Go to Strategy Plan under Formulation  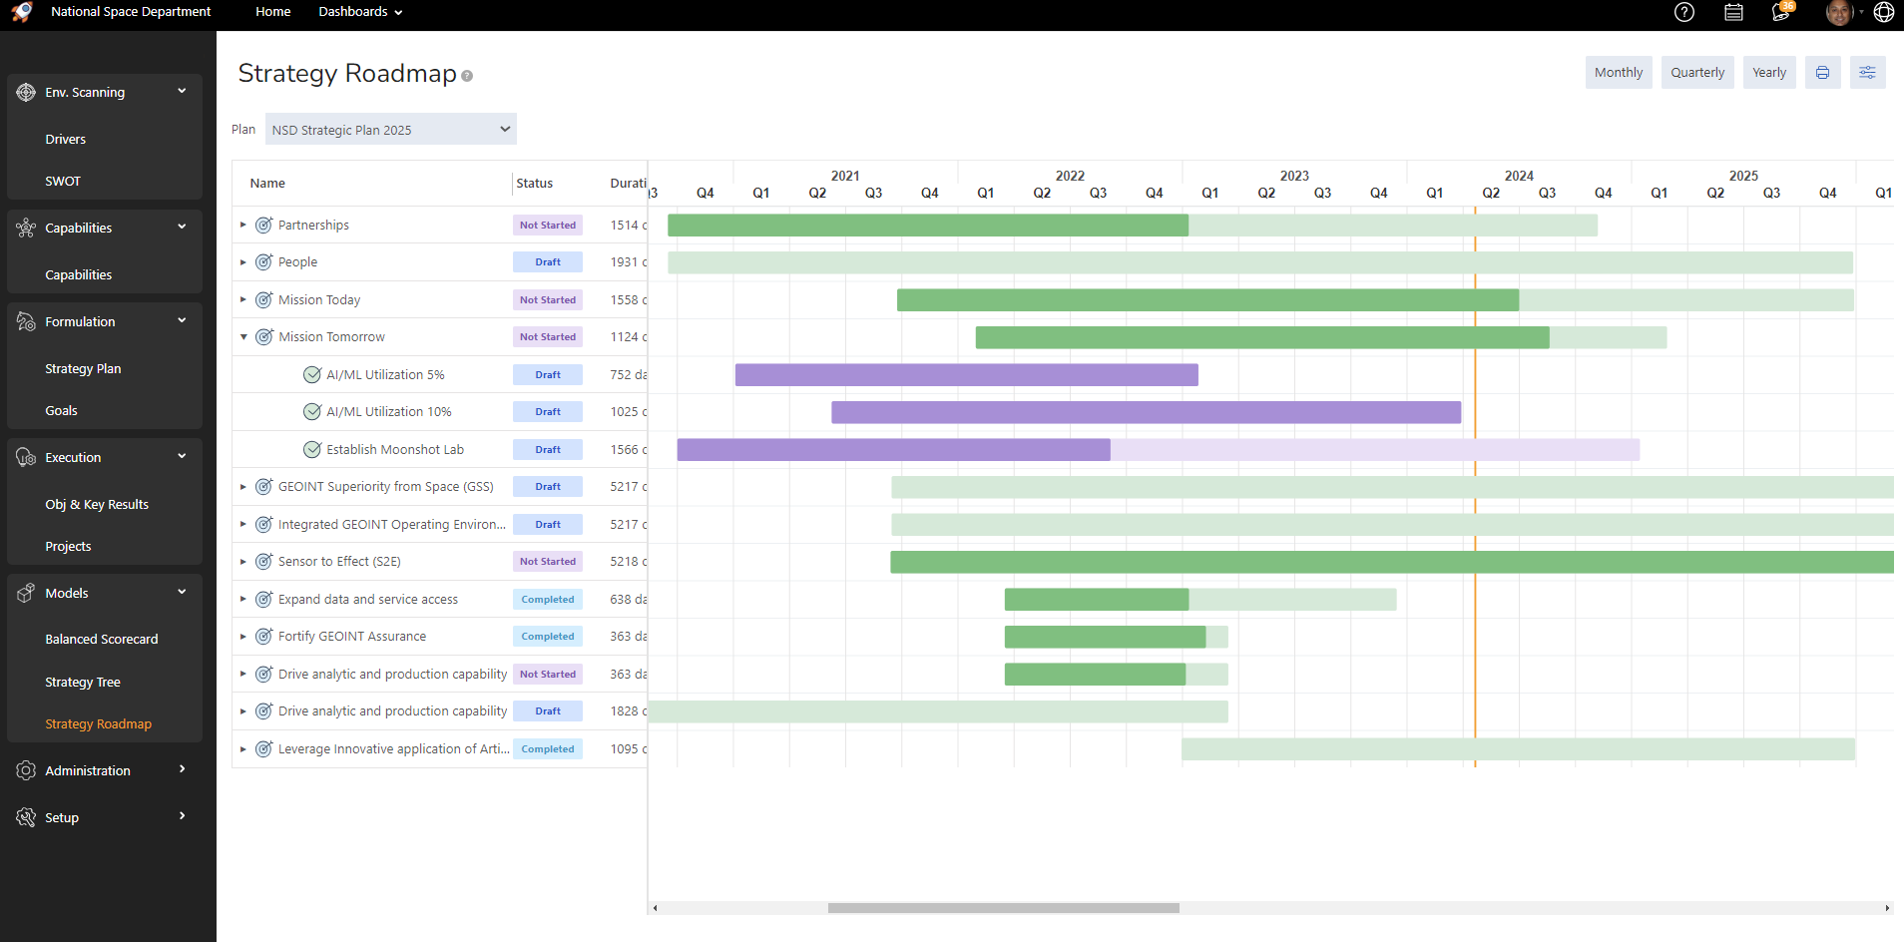coord(83,368)
